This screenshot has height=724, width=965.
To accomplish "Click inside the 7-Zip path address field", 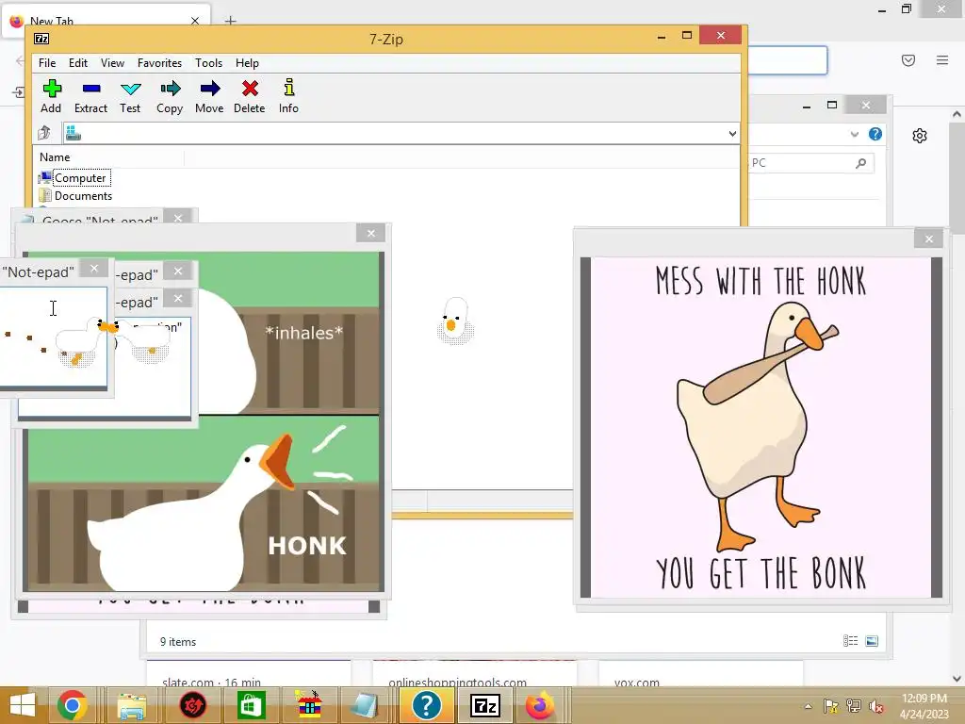I will pos(400,134).
